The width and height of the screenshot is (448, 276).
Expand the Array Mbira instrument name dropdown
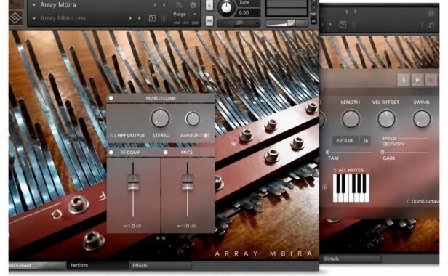pos(34,5)
